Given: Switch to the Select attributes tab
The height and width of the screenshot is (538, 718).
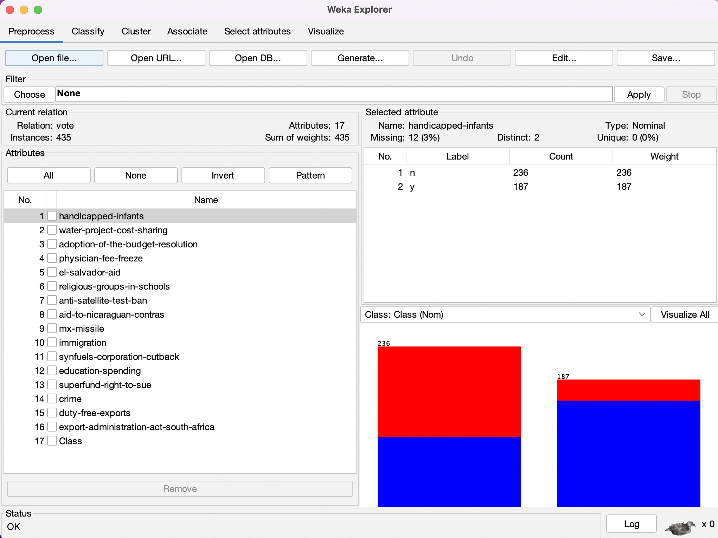Looking at the screenshot, I should coord(257,31).
